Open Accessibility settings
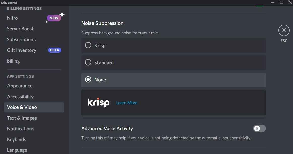This screenshot has height=154, width=293. [x=20, y=97]
